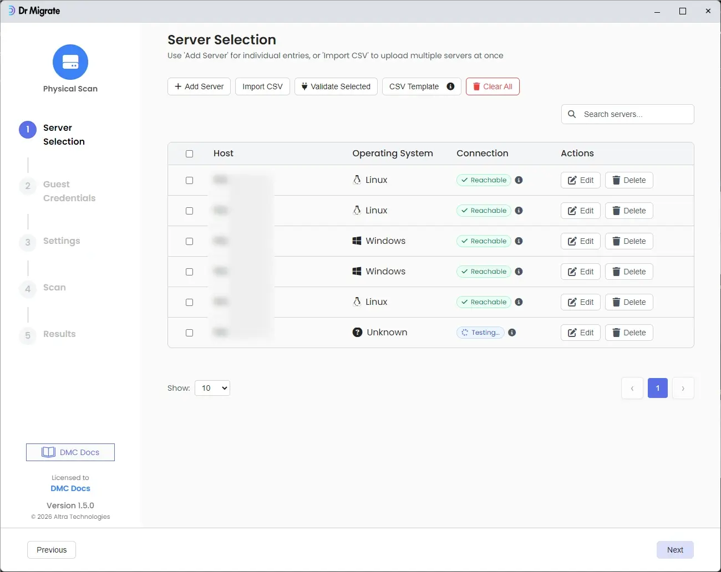Click Validate Selected
Viewport: 721px width, 572px height.
[x=336, y=86]
